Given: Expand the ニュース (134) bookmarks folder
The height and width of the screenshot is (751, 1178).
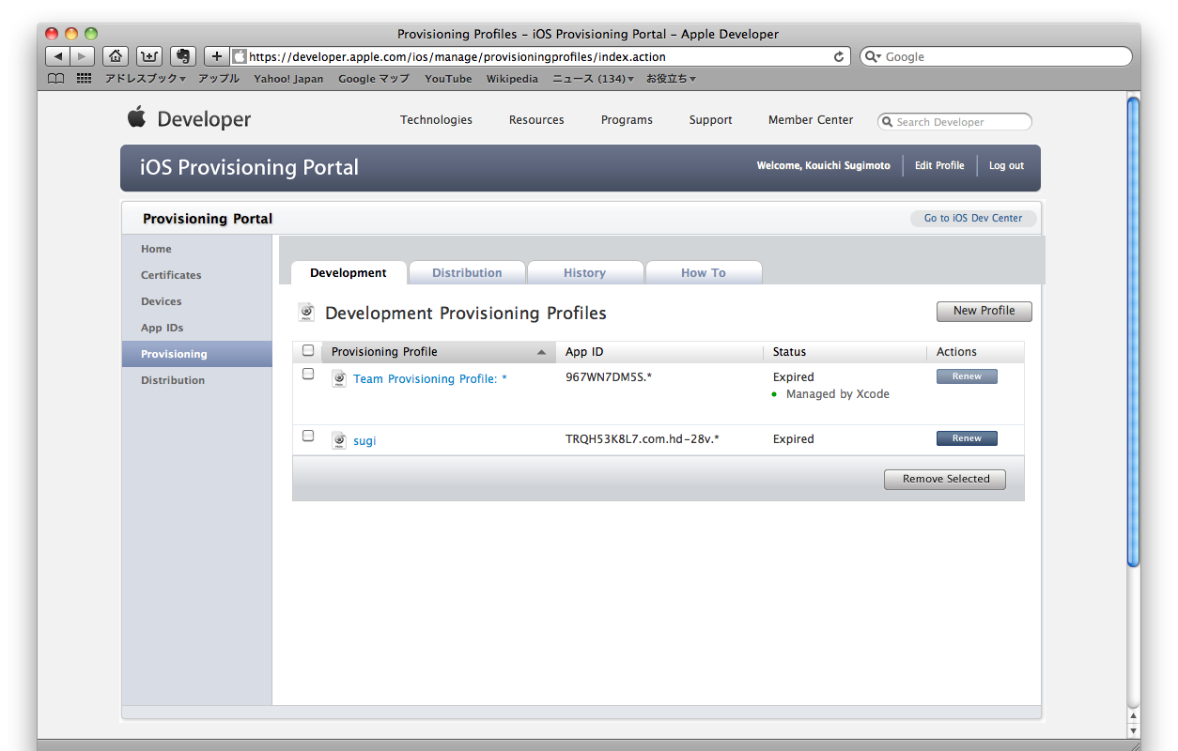Looking at the screenshot, I should pyautogui.click(x=593, y=79).
